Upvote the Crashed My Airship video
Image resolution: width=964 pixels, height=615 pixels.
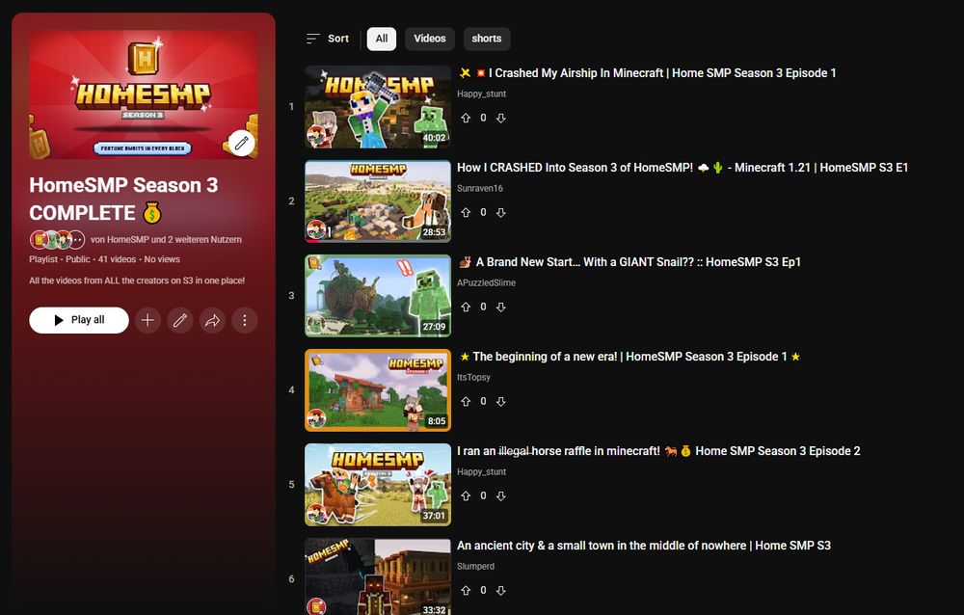(x=466, y=118)
